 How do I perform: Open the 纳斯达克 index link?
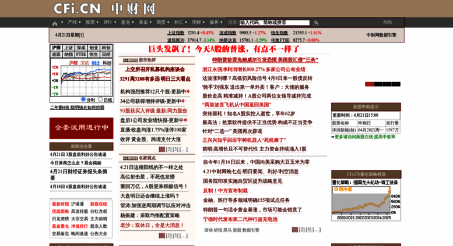227,40
